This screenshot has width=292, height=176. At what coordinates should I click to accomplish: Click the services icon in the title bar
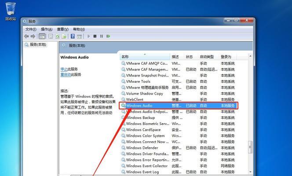(x=25, y=22)
